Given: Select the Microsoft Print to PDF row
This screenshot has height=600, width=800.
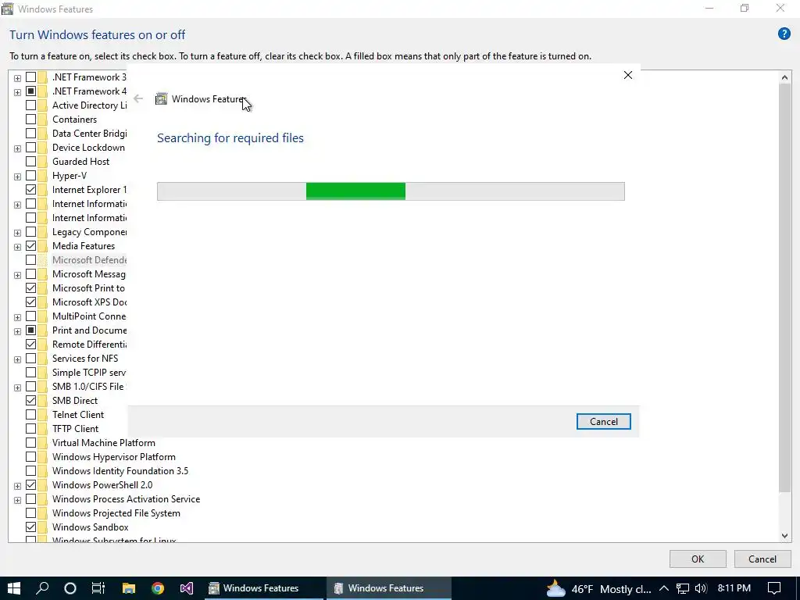Looking at the screenshot, I should (88, 287).
